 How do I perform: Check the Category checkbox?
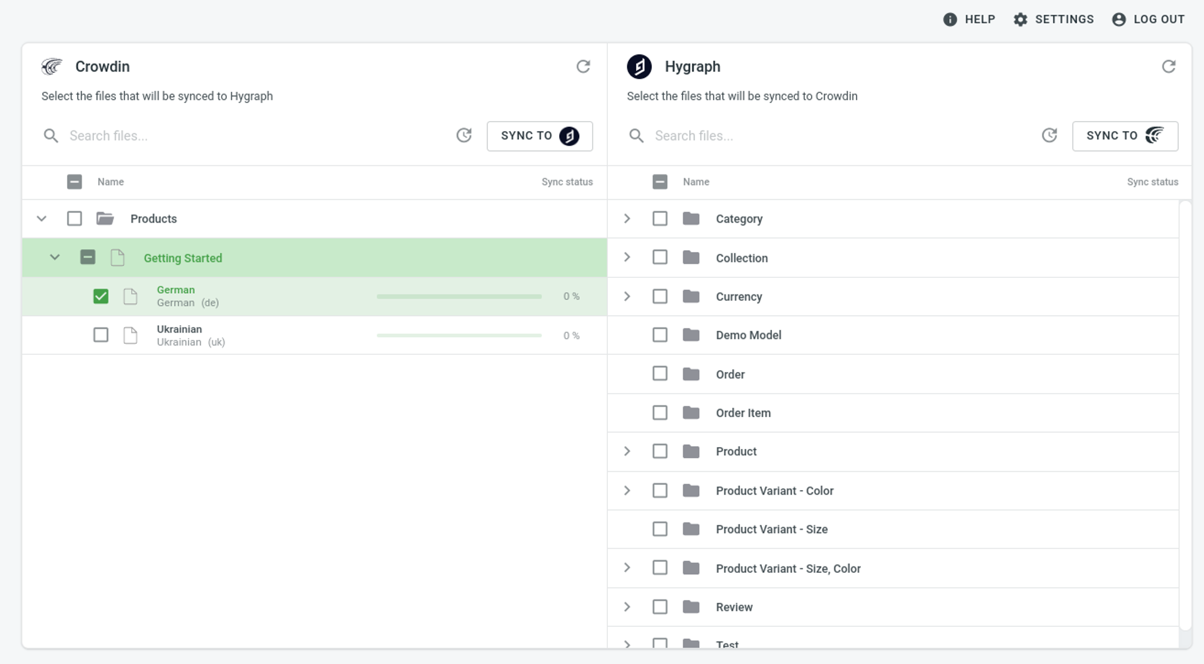tap(660, 219)
